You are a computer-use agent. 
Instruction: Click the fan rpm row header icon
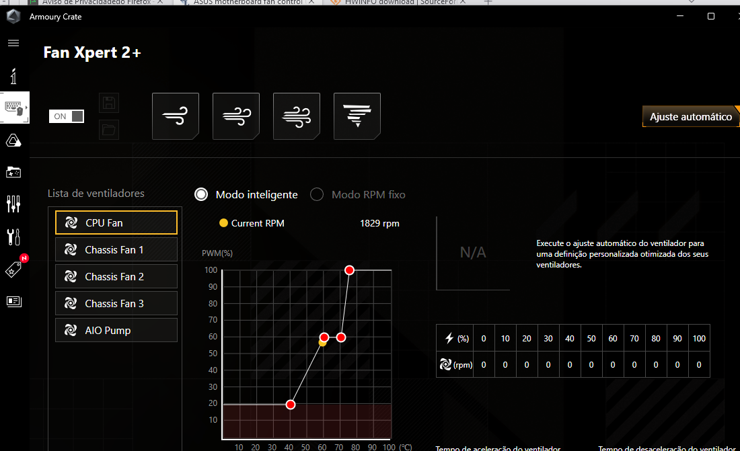click(x=445, y=364)
